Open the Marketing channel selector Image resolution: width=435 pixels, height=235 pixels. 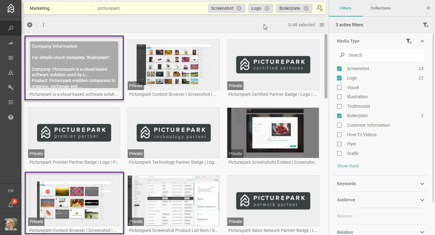coord(40,8)
